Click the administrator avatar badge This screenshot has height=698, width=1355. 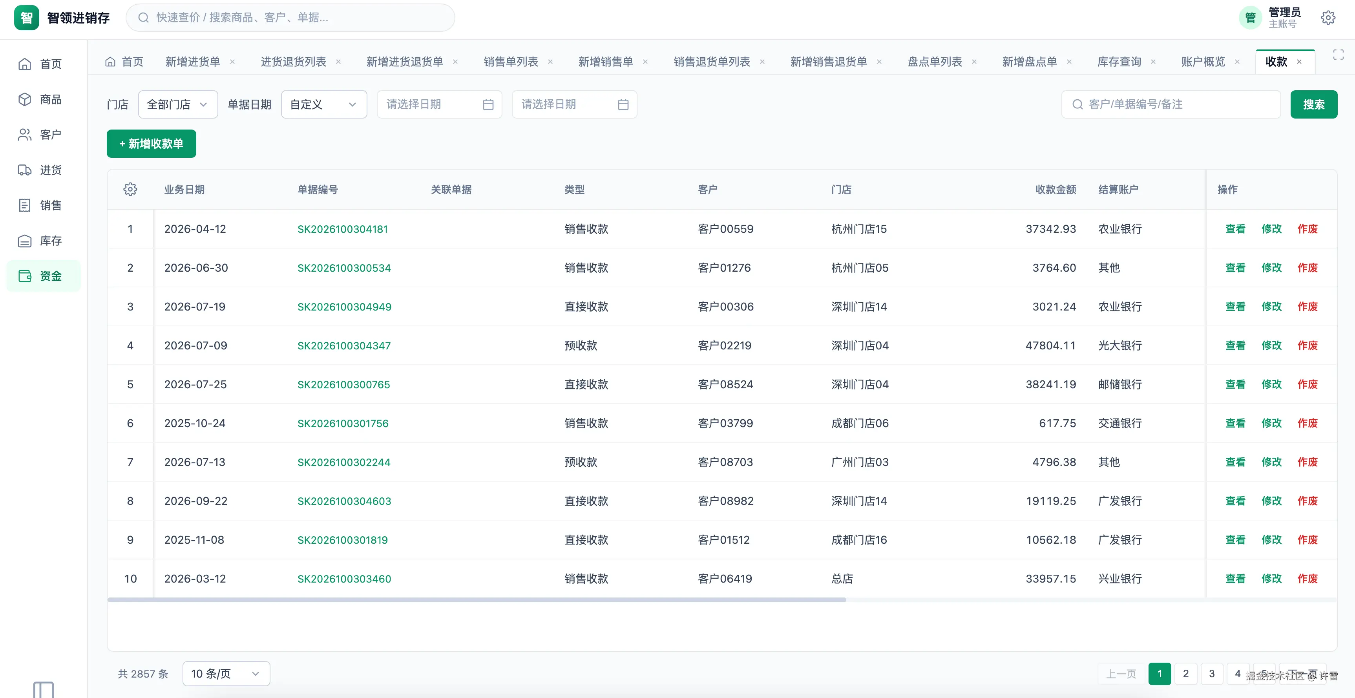click(1250, 18)
